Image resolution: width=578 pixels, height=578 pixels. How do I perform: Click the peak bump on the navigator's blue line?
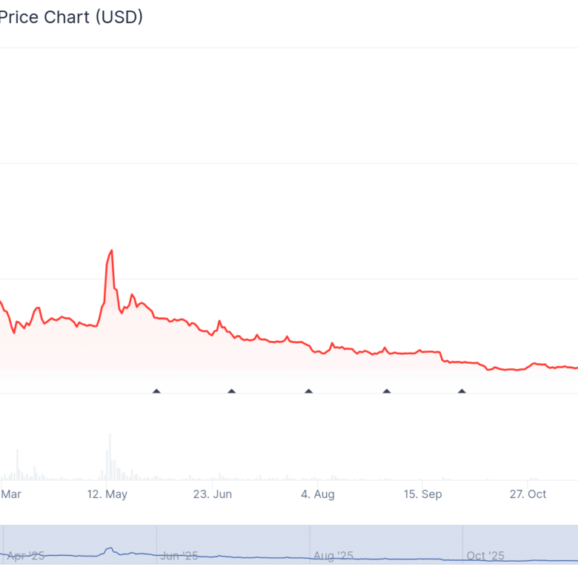click(x=110, y=549)
